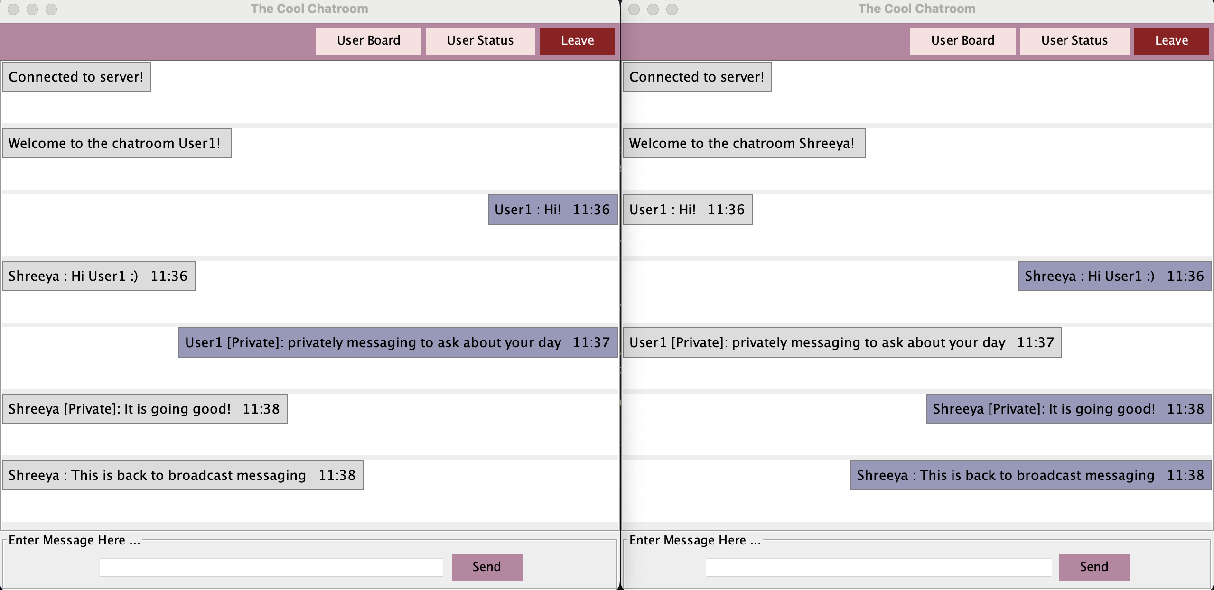Open the User Board in Shreeya's window
1214x590 pixels.
pyautogui.click(x=962, y=41)
